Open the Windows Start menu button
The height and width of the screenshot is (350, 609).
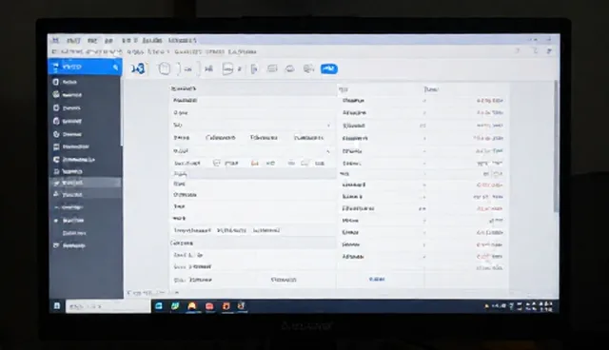click(x=57, y=305)
